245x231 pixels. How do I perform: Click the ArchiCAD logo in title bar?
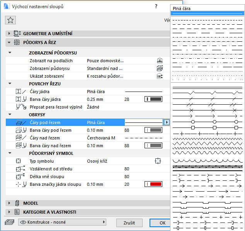pos(7,7)
